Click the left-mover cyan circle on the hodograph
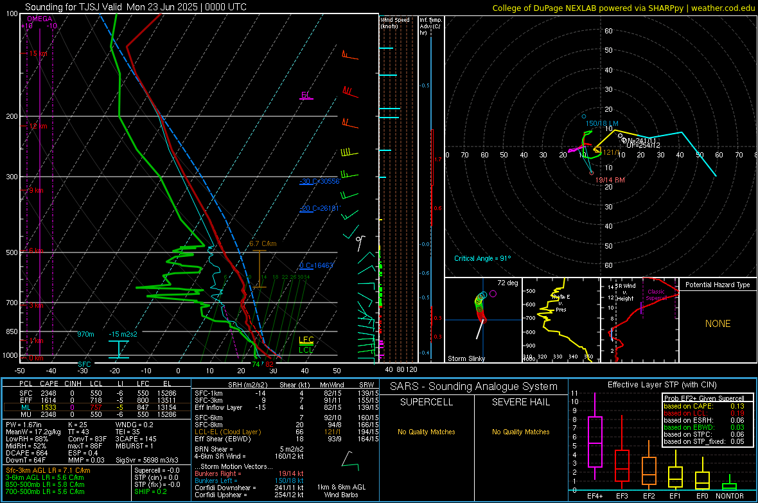The height and width of the screenshot is (503, 758). 584,116
